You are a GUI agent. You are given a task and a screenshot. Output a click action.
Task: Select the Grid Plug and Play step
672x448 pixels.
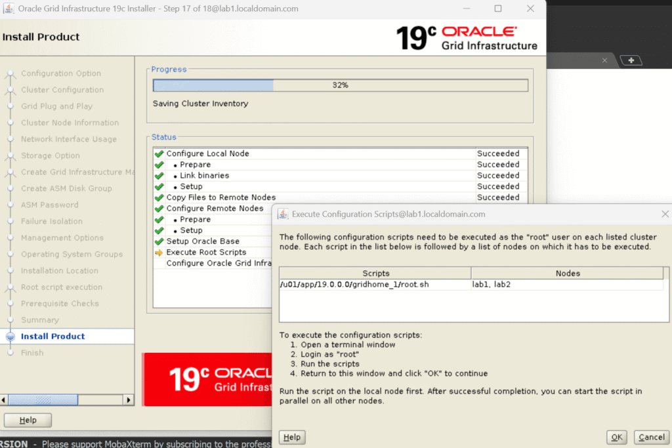tap(56, 106)
